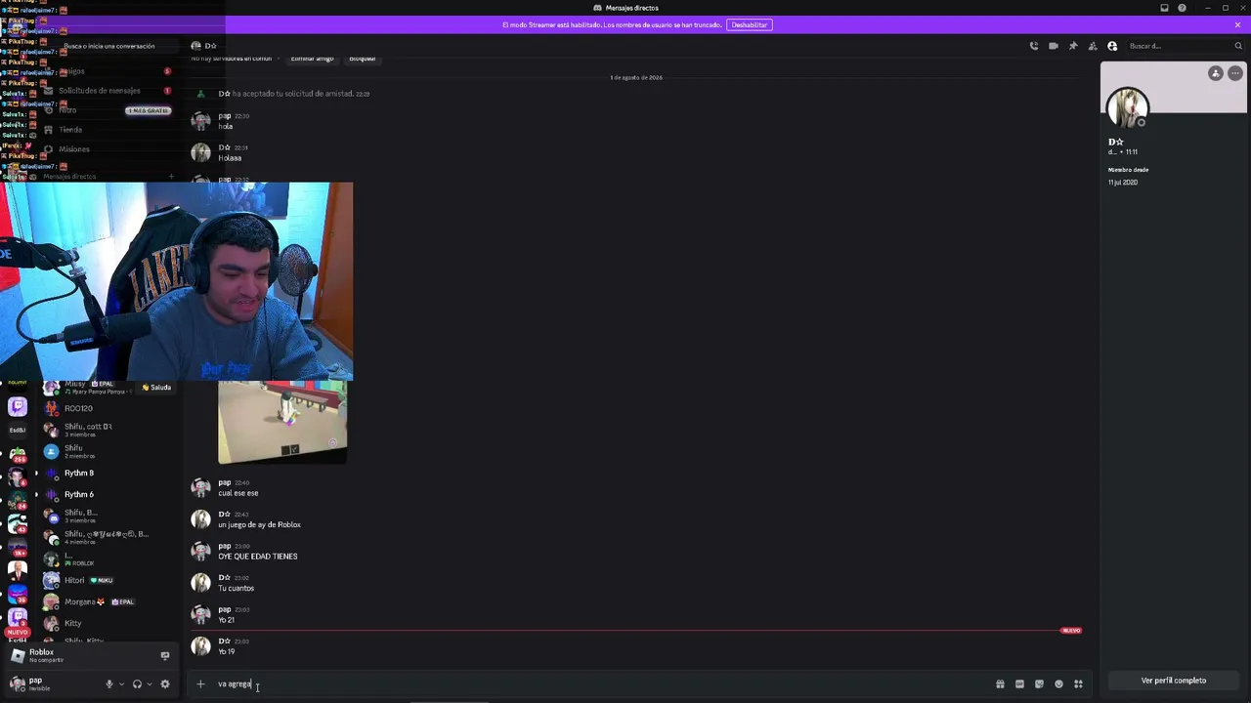
Task: Open the server icon with 266 badge
Action: click(x=18, y=454)
